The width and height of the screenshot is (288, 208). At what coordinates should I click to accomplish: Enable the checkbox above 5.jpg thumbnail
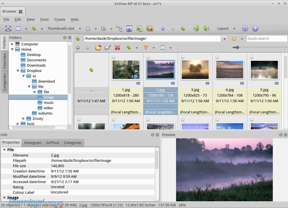252,57
